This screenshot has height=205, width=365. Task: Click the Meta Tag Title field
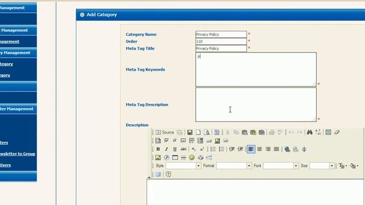click(x=221, y=48)
